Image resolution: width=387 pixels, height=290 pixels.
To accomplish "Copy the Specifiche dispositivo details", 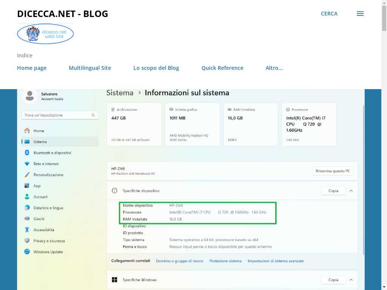I will pos(333,191).
